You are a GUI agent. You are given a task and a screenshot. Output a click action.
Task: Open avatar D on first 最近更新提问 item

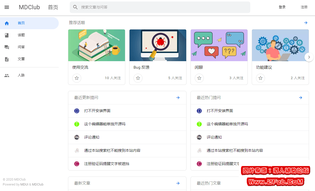tap(77, 111)
